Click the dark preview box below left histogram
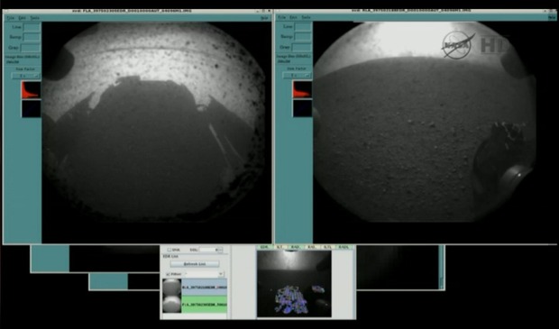 click(x=31, y=108)
